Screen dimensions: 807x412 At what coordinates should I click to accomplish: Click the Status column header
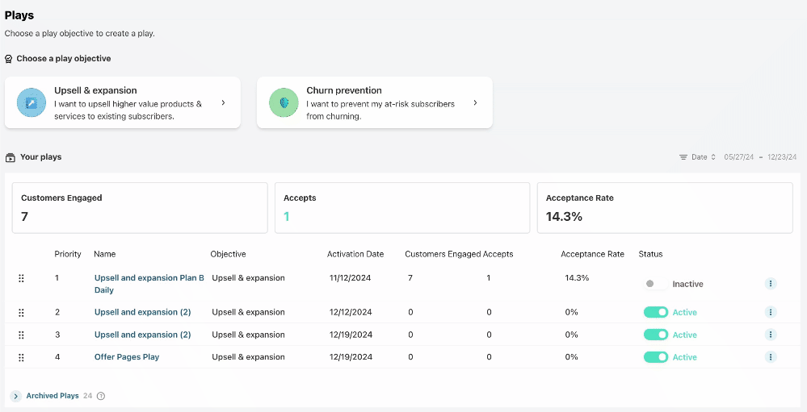[650, 254]
